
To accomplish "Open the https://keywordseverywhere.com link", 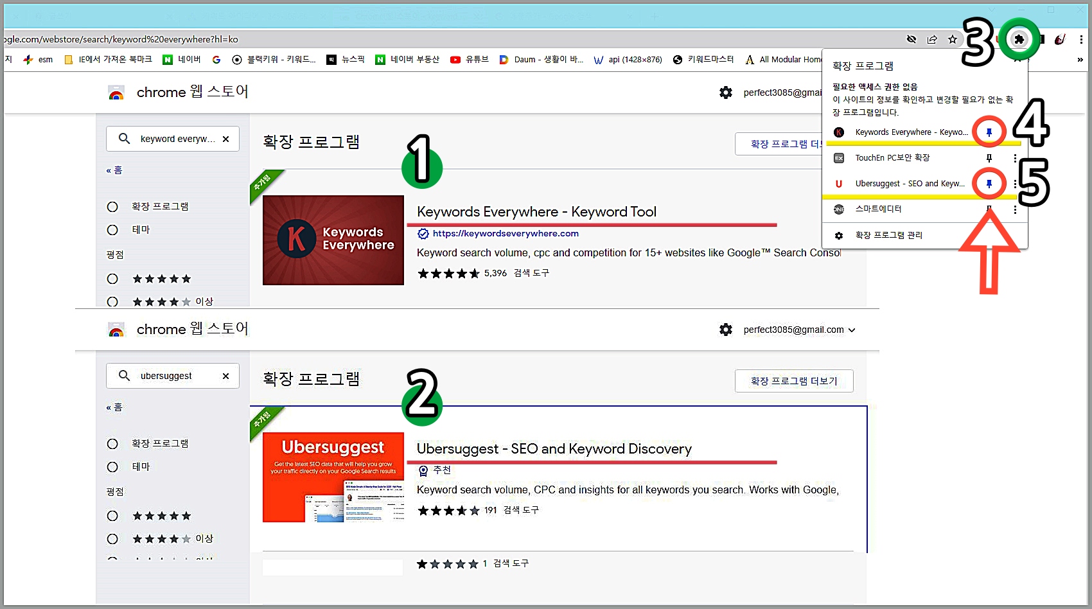I will click(x=506, y=234).
